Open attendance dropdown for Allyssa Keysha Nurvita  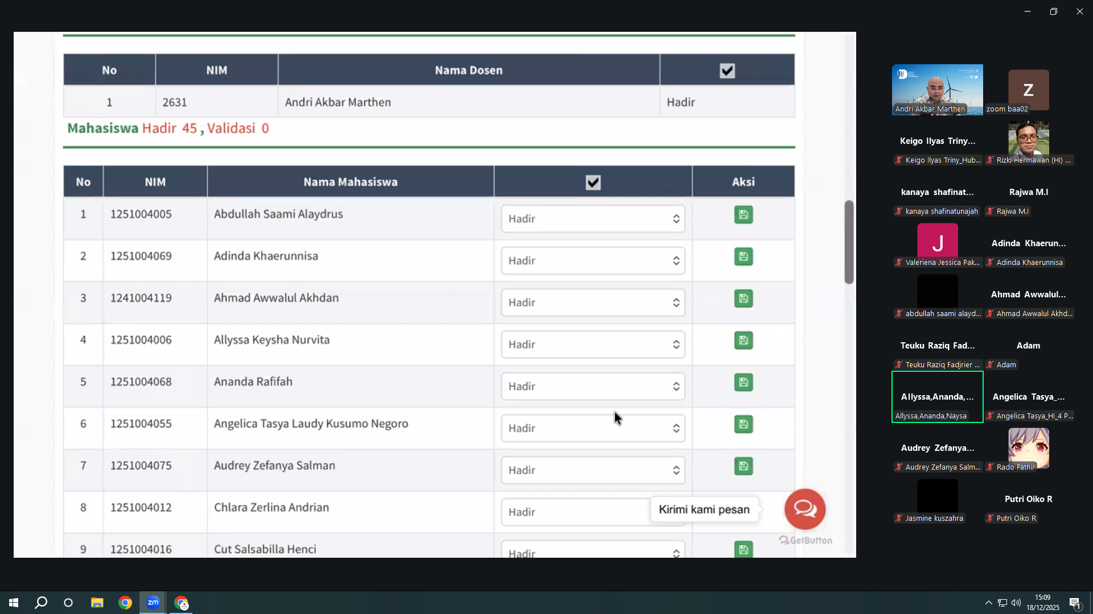[x=593, y=345]
